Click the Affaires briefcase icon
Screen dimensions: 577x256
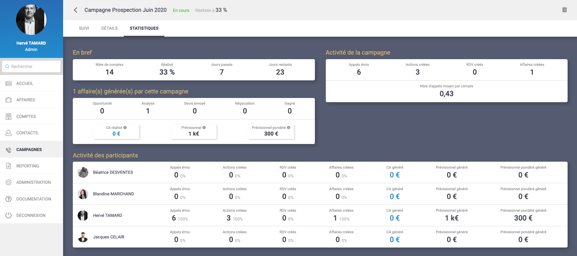click(x=8, y=100)
